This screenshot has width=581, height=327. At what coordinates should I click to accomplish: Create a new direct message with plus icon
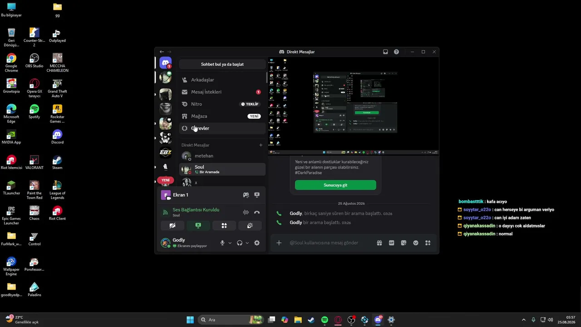click(x=261, y=145)
